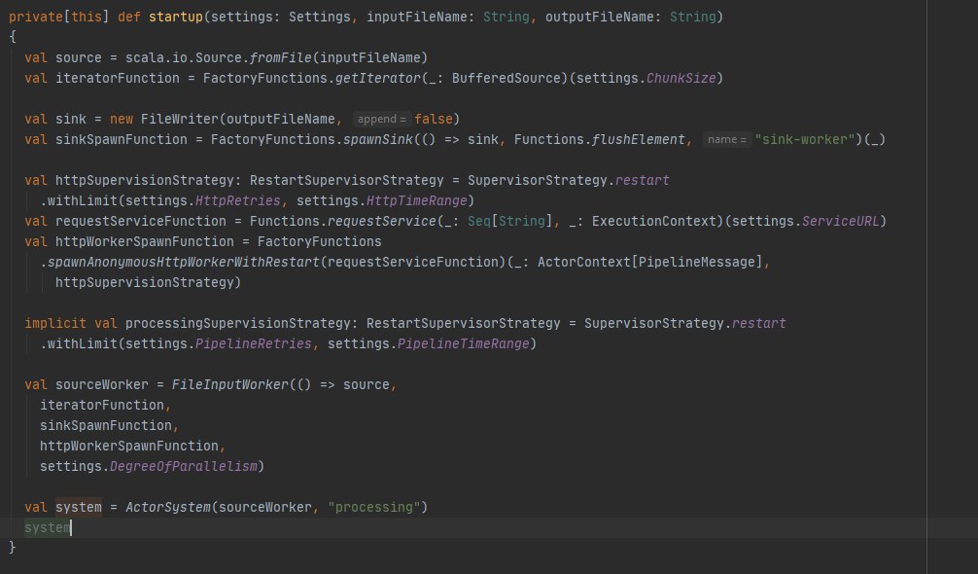This screenshot has height=574, width=978.
Task: Click the "sink-worker" string literal
Action: click(805, 139)
